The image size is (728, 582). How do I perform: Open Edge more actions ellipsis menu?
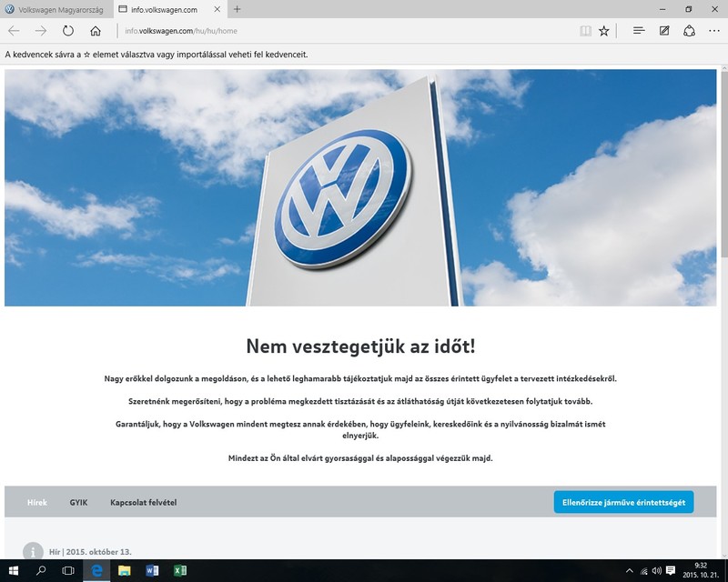coord(714,31)
